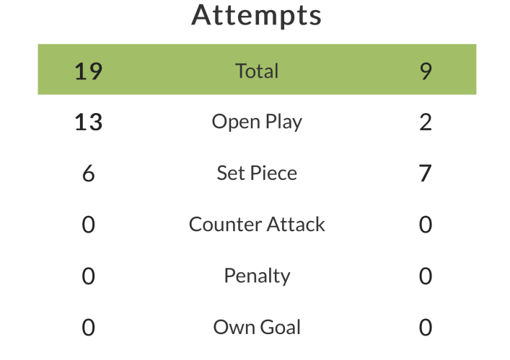Click the Own Goal label
510x360 pixels.
point(257,328)
